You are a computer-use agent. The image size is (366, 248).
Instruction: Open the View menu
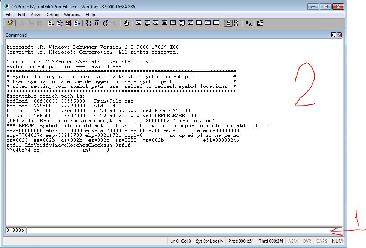(35, 15)
